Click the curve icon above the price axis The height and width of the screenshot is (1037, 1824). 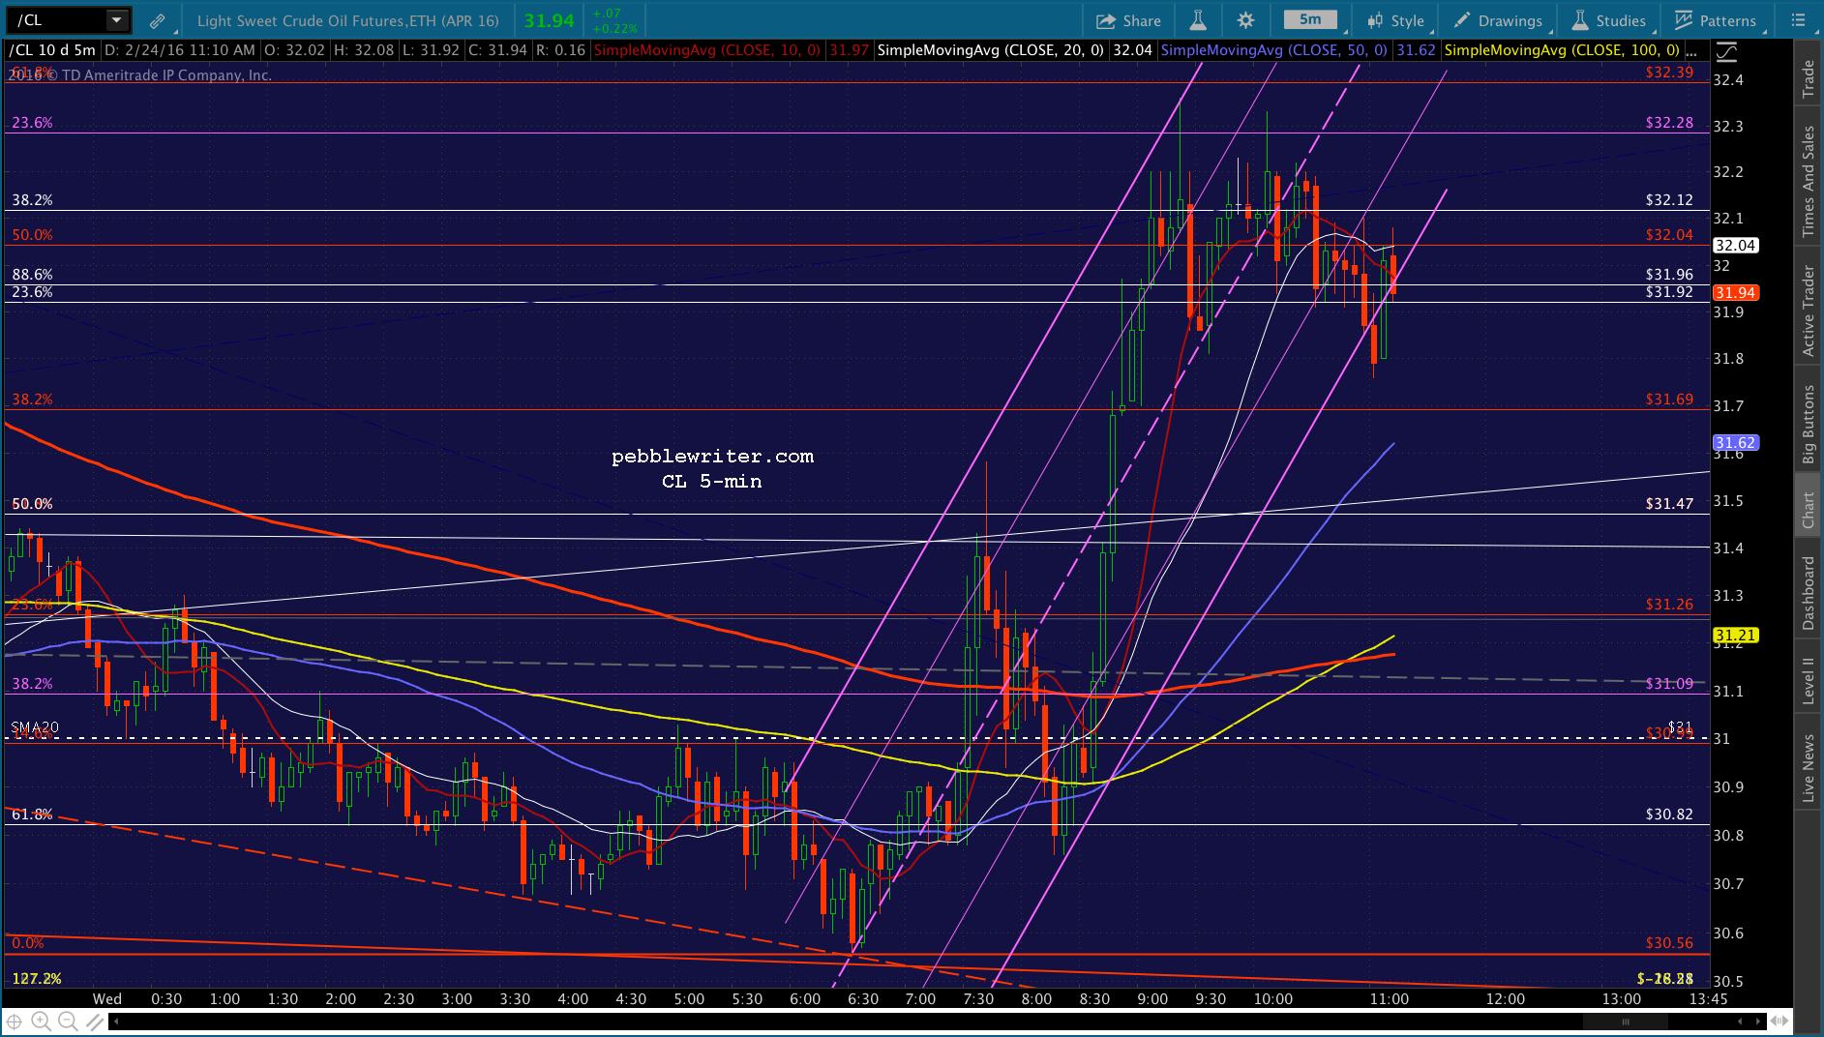point(1725,52)
